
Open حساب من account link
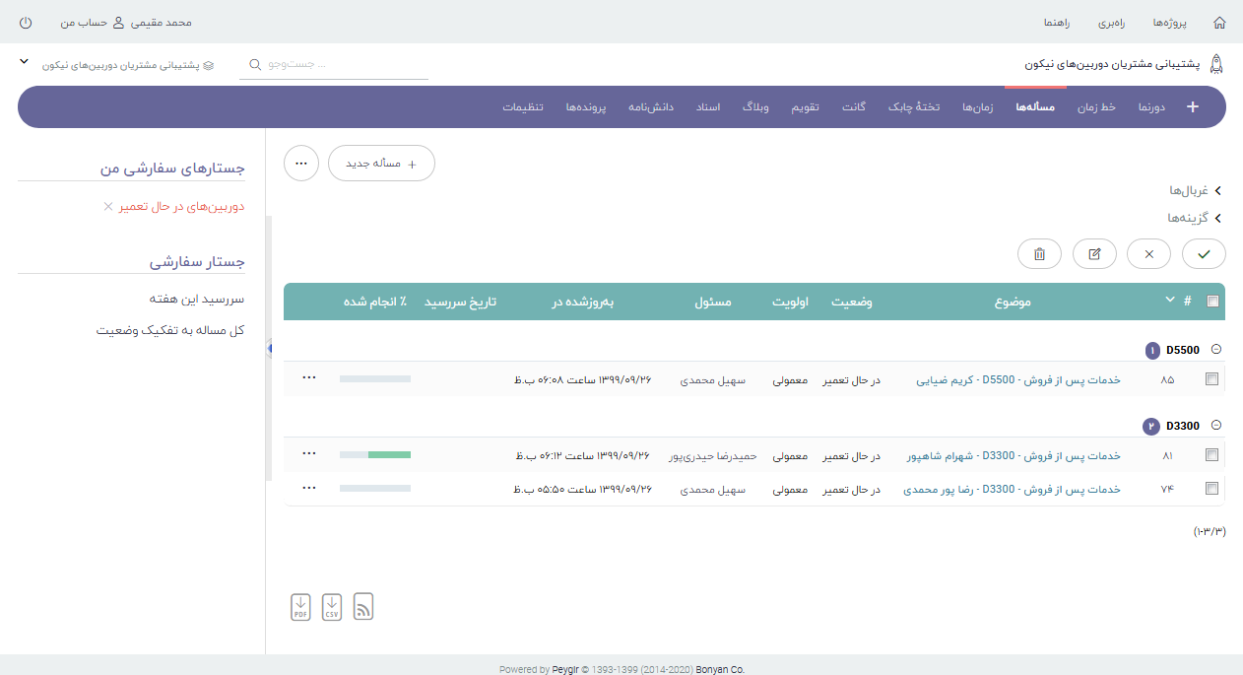point(84,22)
